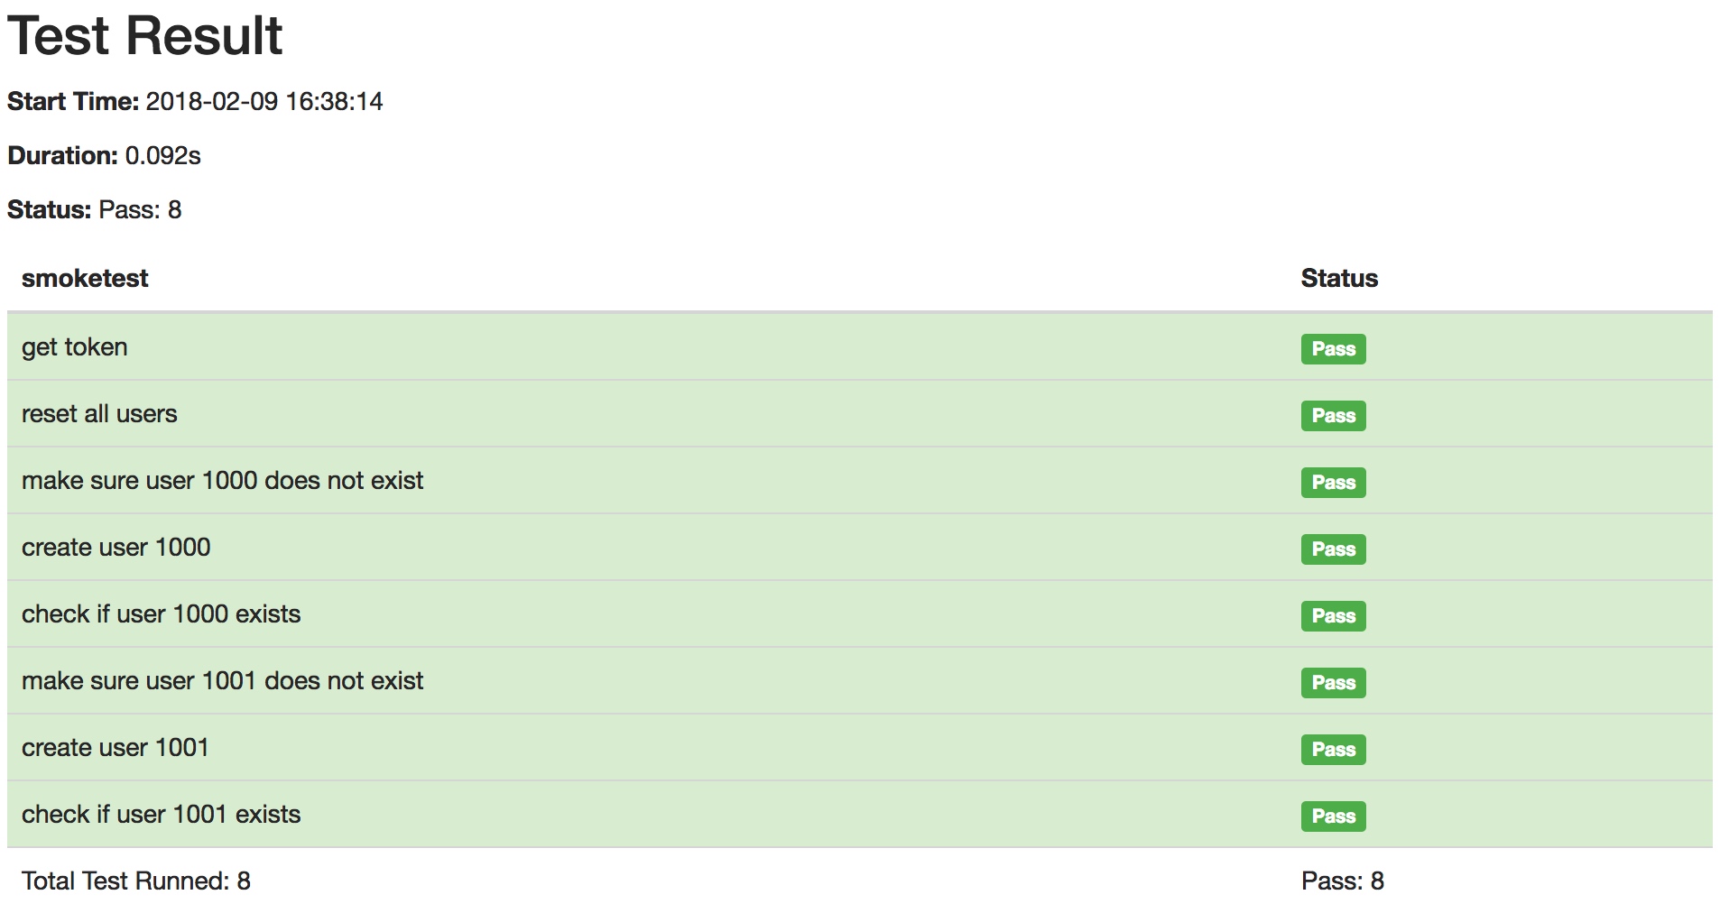Select Pass badge for user 1001 does not exist
The width and height of the screenshot is (1720, 904).
[1333, 683]
